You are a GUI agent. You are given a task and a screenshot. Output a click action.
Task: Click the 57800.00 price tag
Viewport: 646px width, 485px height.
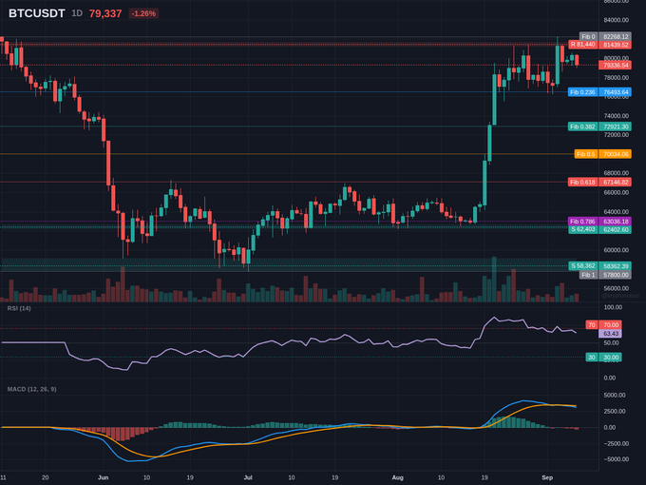(x=615, y=275)
